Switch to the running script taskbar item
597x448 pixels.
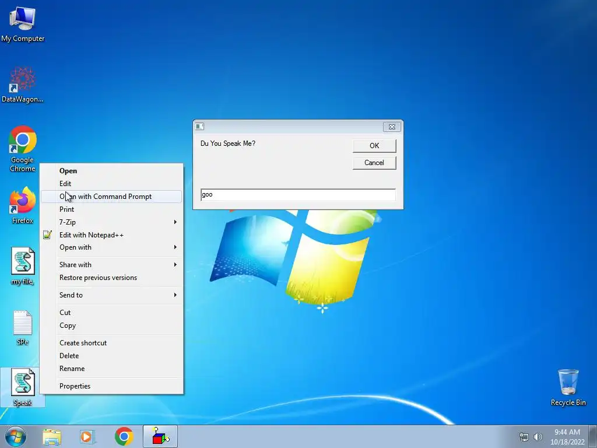point(160,436)
